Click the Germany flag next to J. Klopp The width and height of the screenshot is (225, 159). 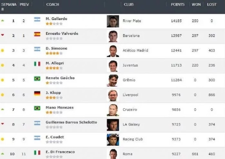37,94
